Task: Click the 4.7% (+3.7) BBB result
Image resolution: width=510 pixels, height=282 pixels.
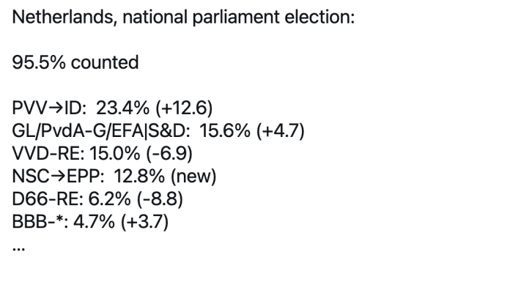Action: point(121,221)
